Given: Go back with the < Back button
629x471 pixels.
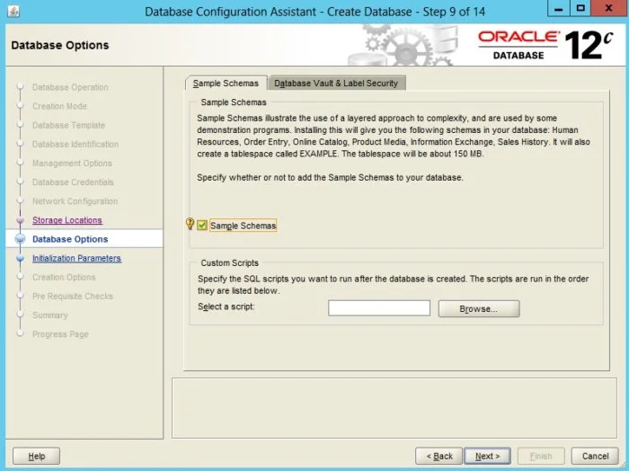Looking at the screenshot, I should 439,456.
